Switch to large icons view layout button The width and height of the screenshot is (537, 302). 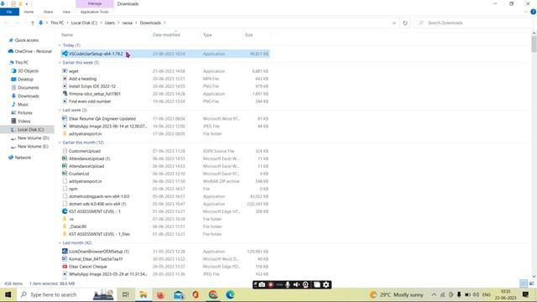coord(531,284)
